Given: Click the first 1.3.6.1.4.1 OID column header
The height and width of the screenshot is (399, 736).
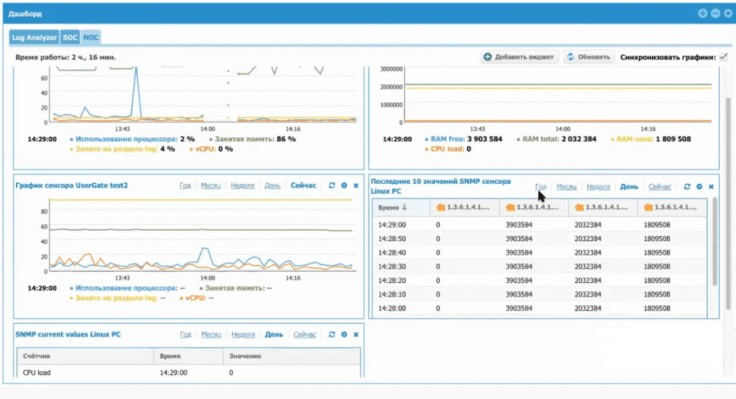Looking at the screenshot, I should click(464, 208).
